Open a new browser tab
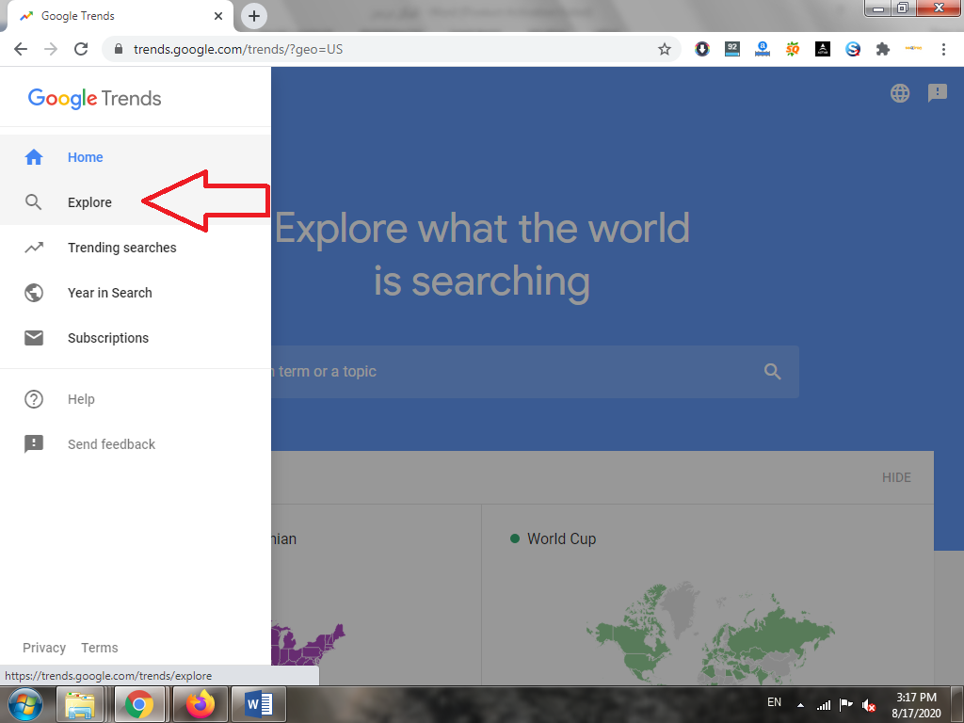964x723 pixels. [254, 16]
